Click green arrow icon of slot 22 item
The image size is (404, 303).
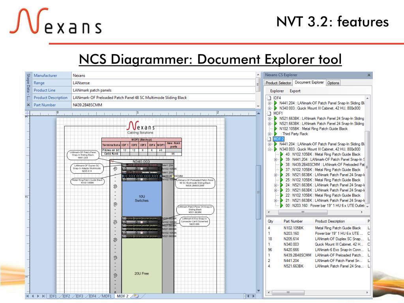pos(282,195)
